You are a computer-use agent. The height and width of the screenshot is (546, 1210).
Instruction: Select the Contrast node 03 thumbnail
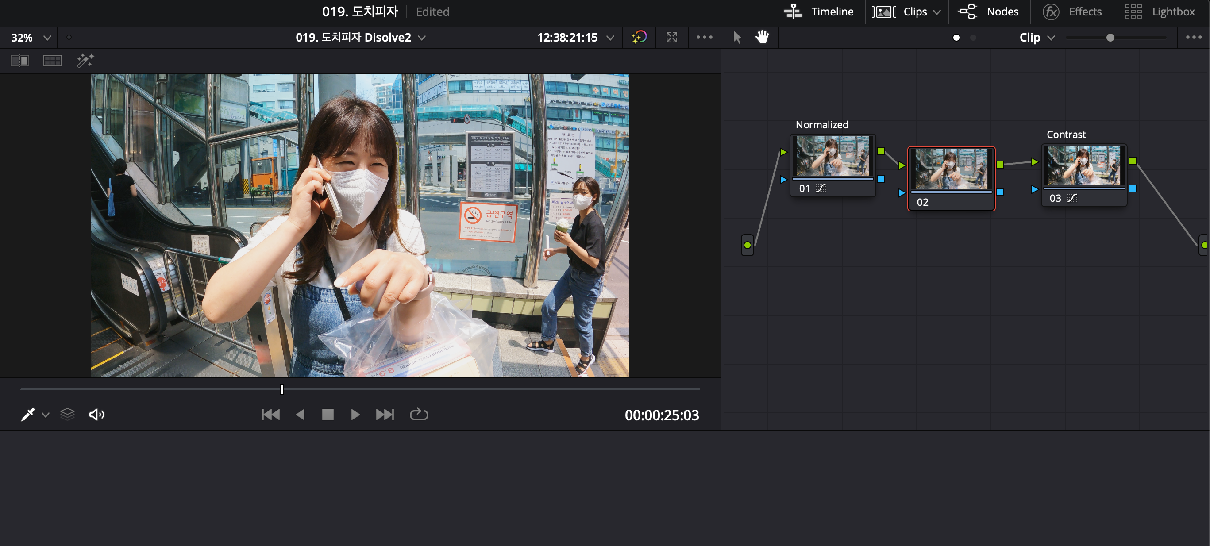point(1084,165)
